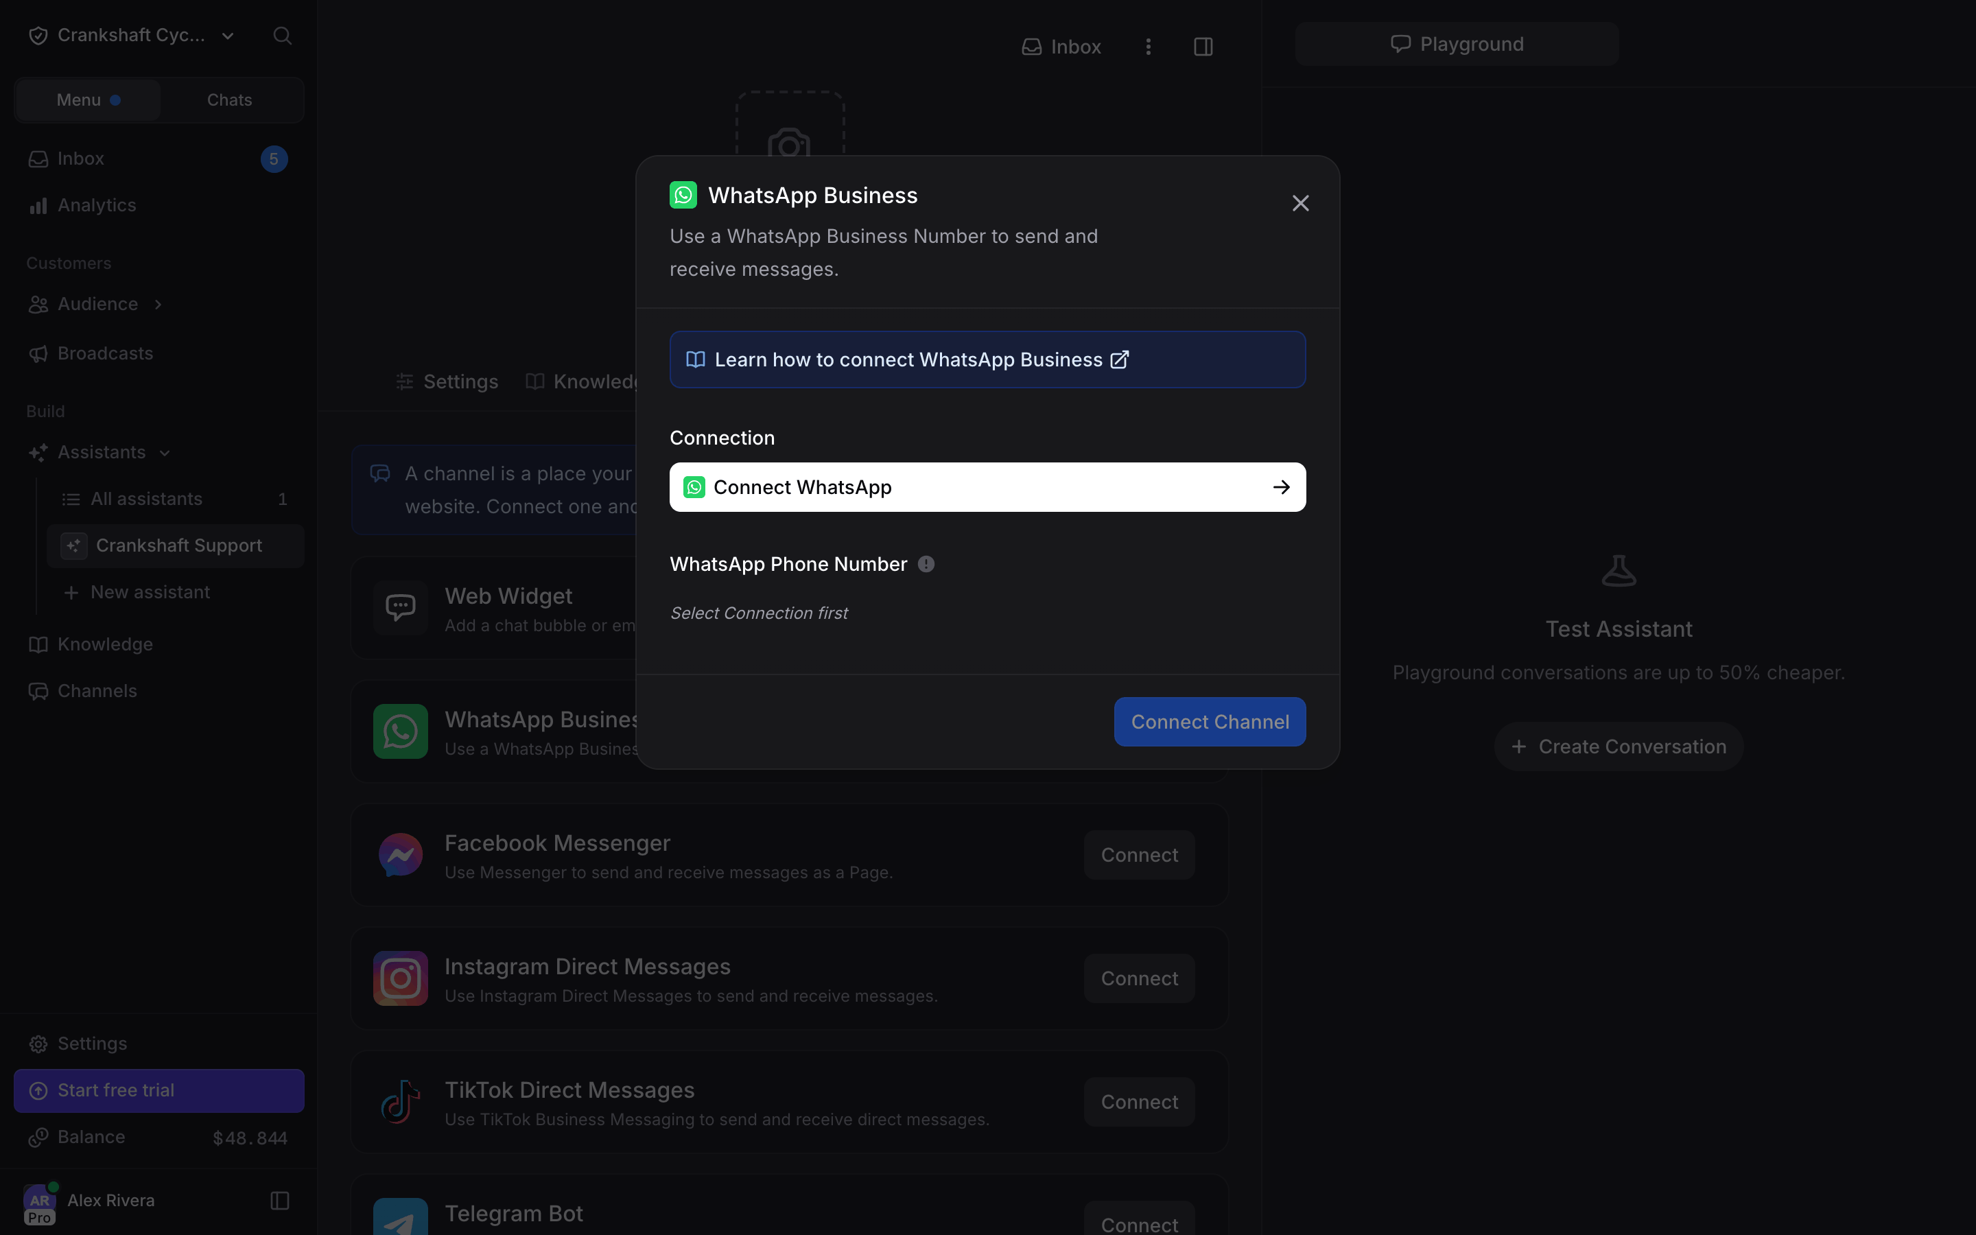Click the search magnifier icon in sidebar
This screenshot has width=1976, height=1235.
pos(283,36)
